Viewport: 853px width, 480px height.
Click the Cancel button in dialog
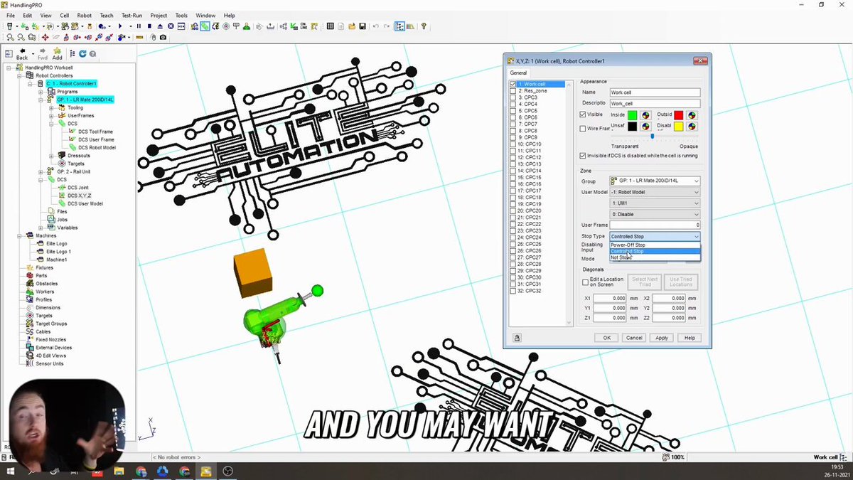633,338
